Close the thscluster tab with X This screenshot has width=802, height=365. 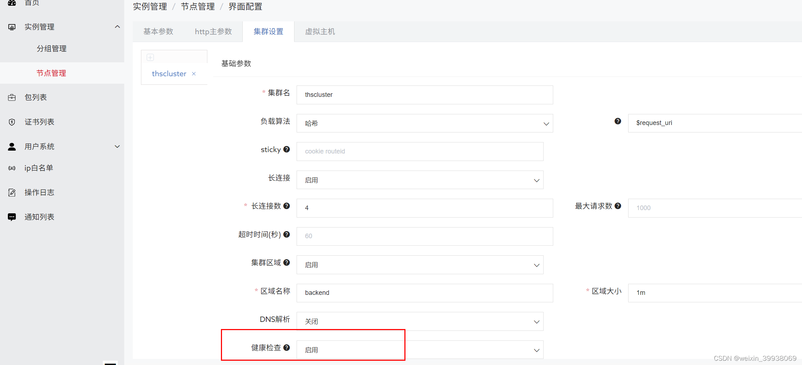[194, 74]
